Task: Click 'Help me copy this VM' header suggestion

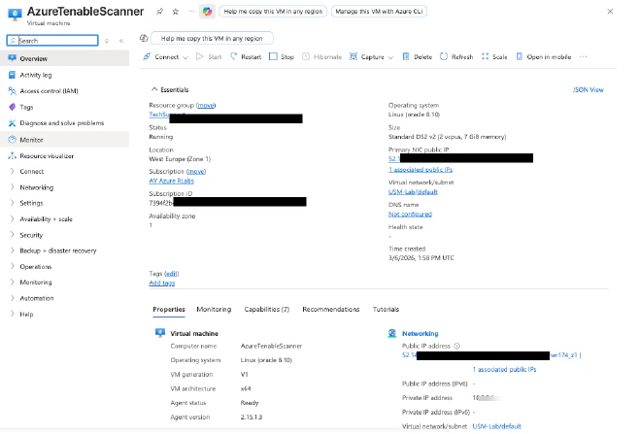Action: (x=273, y=12)
